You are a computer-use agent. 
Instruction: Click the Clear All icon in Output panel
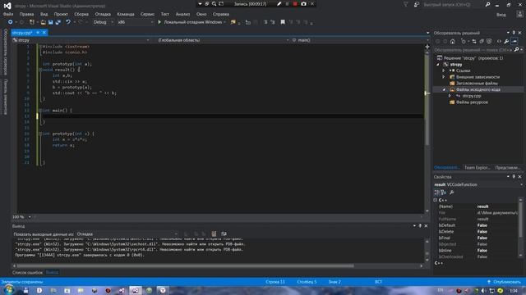point(214,234)
